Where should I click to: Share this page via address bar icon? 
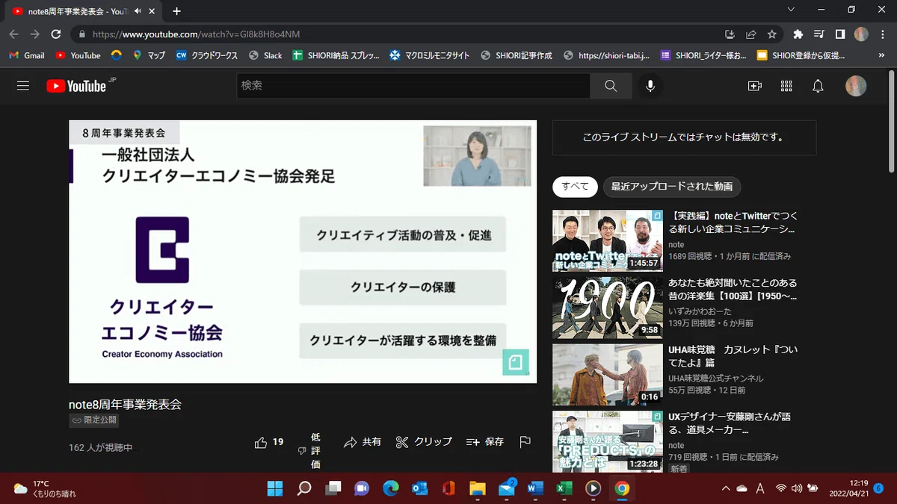(751, 34)
